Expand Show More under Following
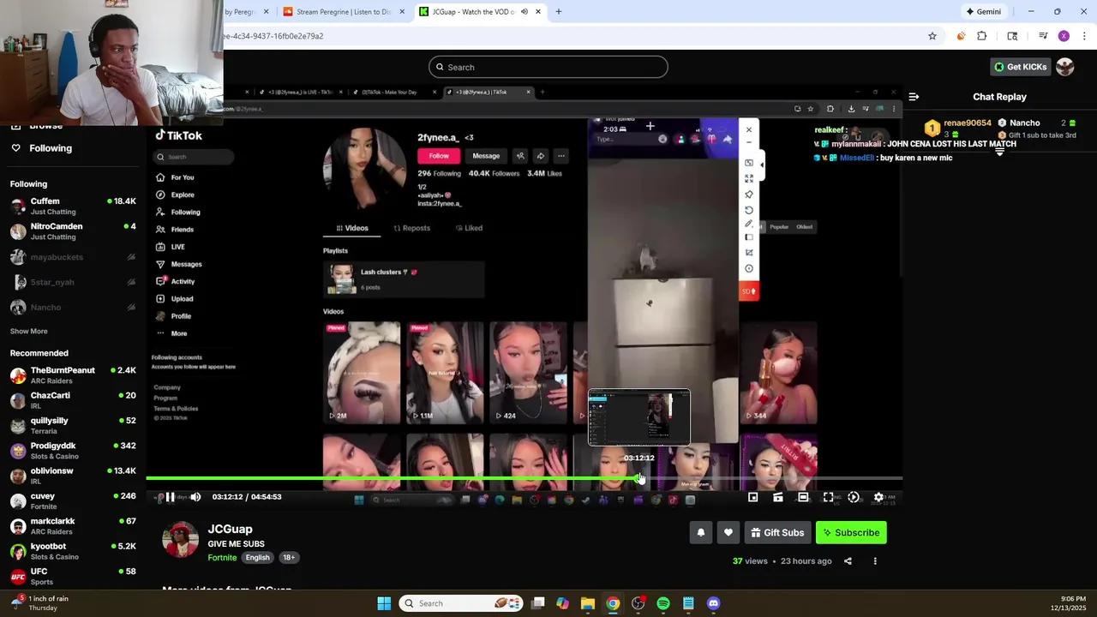1097x617 pixels. click(x=29, y=332)
